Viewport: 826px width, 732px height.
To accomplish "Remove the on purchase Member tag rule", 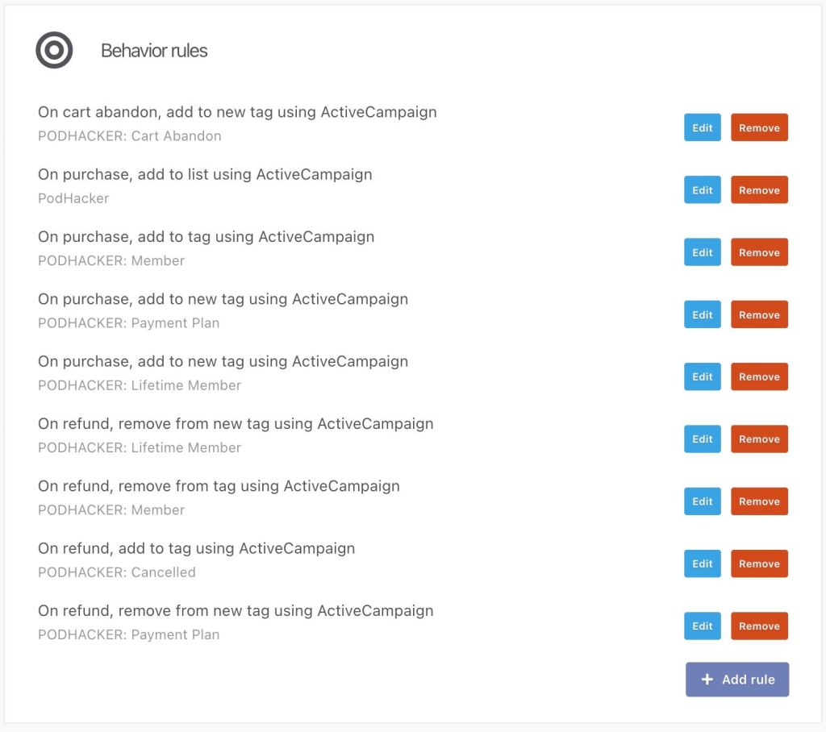I will [759, 252].
